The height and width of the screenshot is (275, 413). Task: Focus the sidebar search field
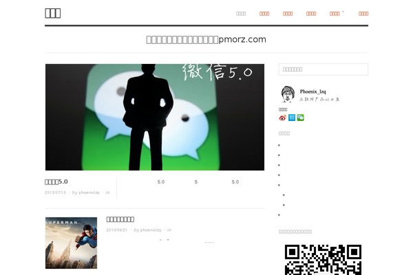click(324, 69)
